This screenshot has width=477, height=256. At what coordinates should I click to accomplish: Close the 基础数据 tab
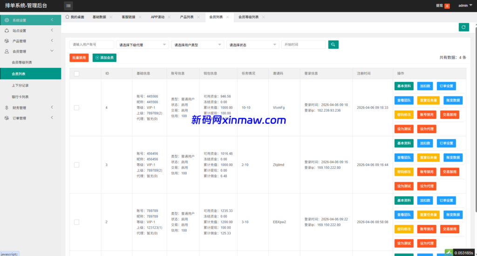pyautogui.click(x=111, y=17)
